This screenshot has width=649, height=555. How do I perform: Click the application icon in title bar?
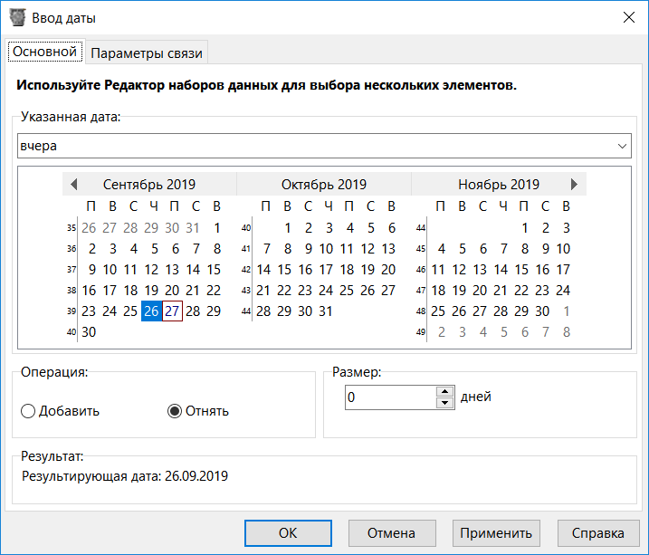[x=16, y=17]
